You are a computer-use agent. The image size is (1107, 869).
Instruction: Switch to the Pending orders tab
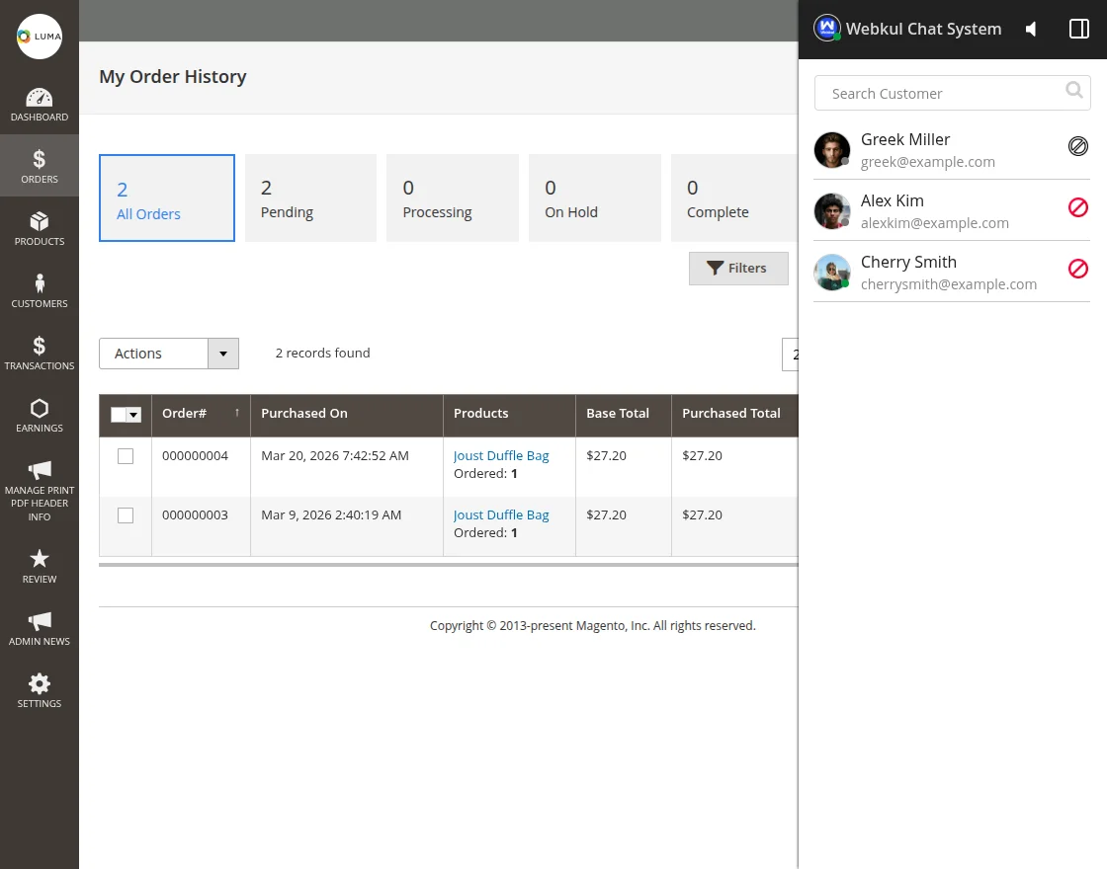point(309,197)
